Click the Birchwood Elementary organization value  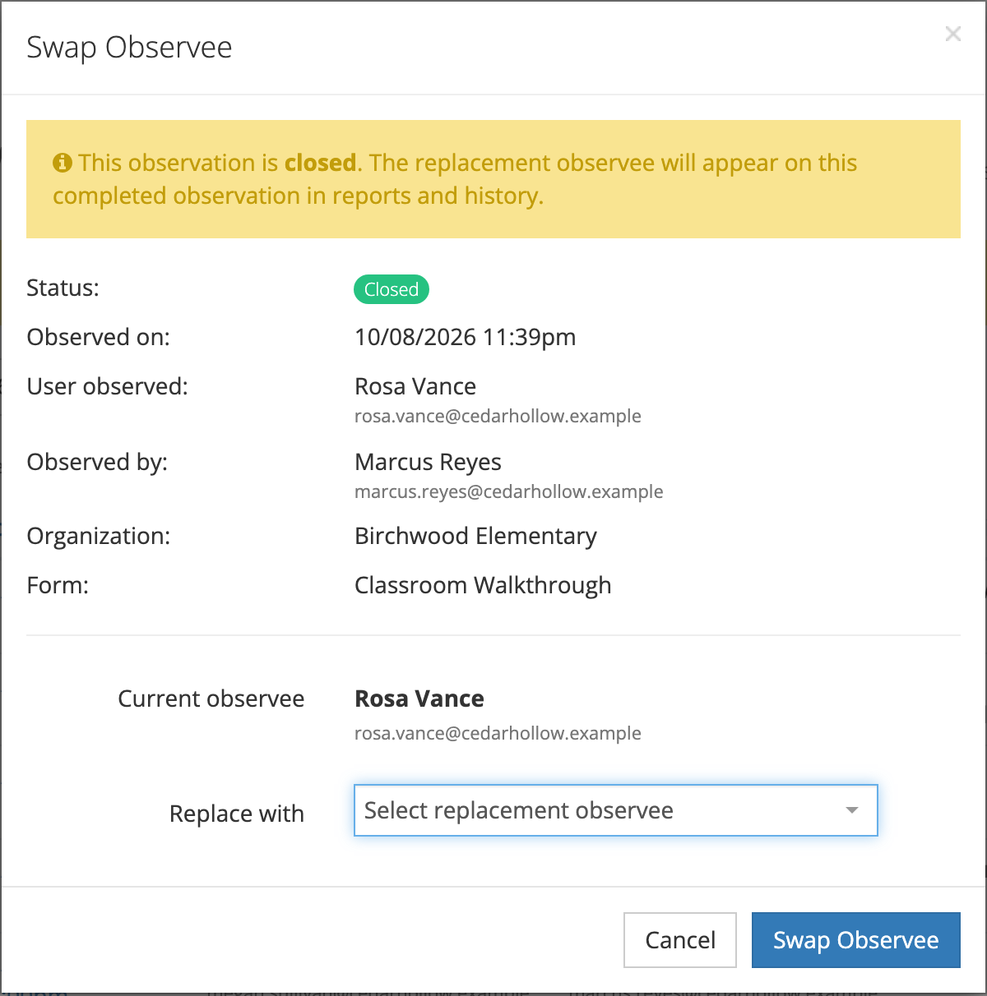click(475, 536)
